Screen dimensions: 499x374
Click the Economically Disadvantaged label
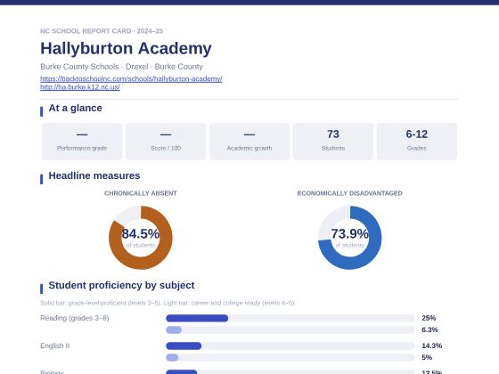pos(349,193)
